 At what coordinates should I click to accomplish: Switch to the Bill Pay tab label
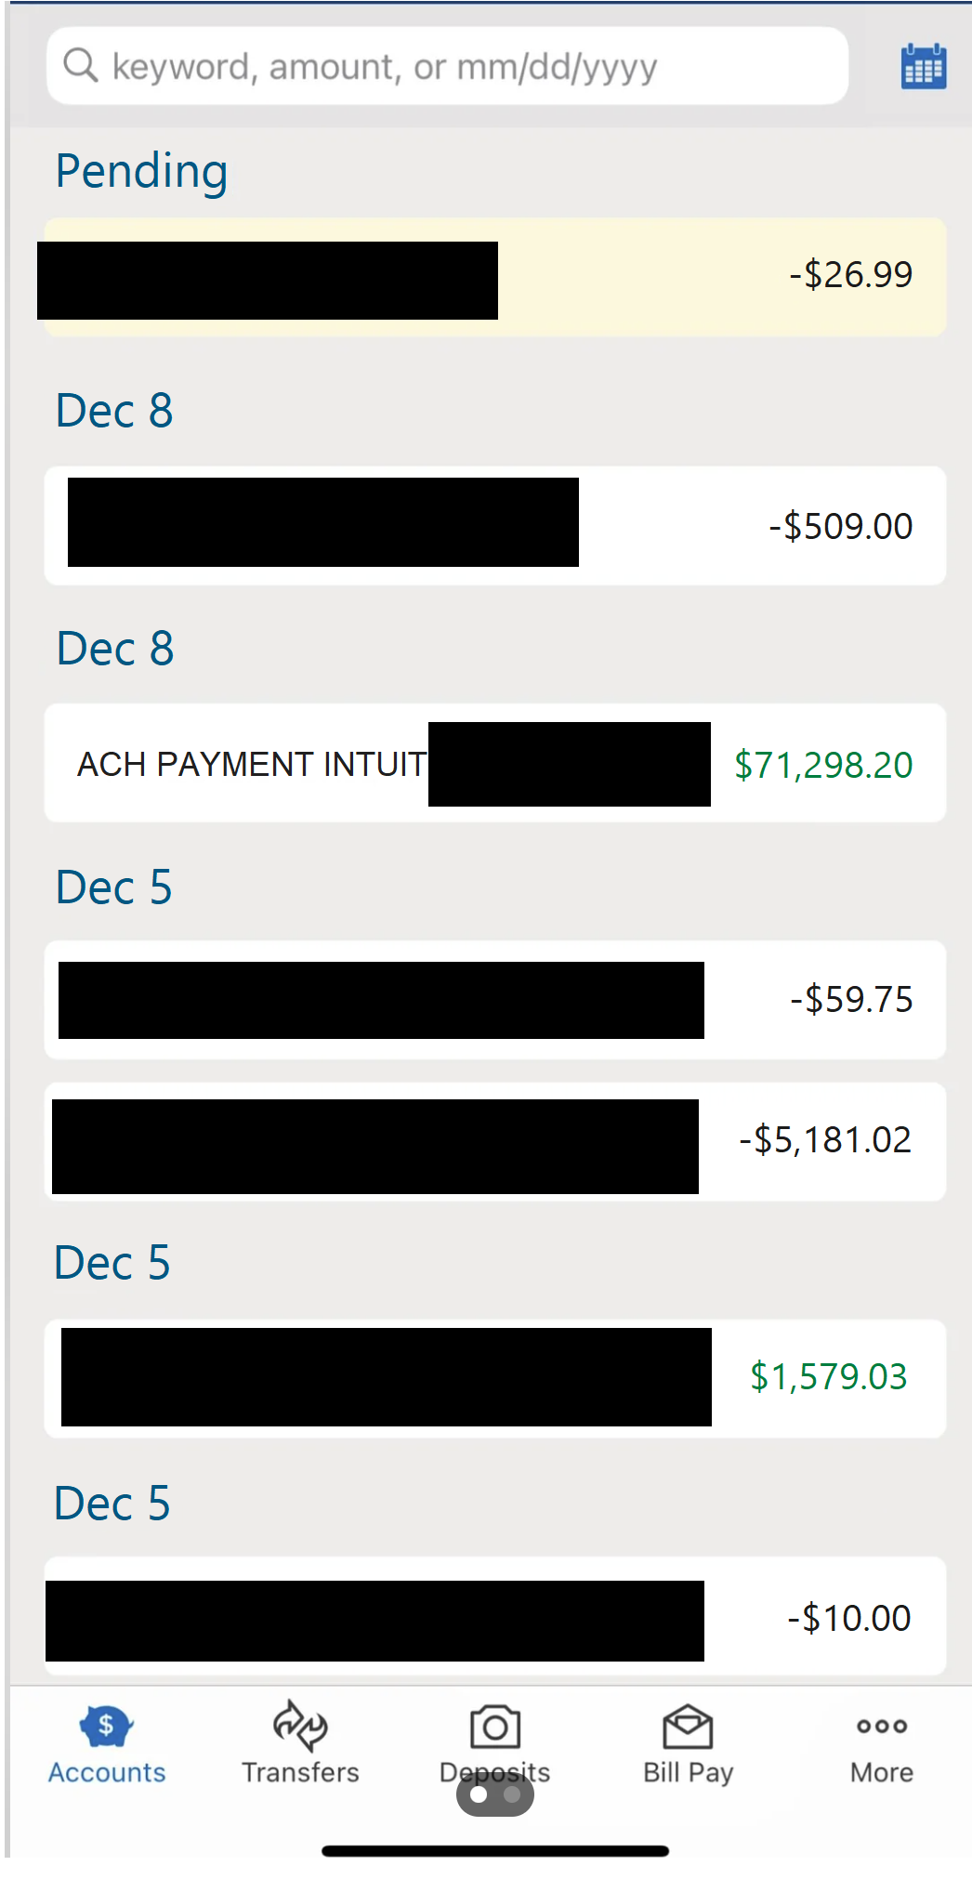click(x=688, y=1773)
